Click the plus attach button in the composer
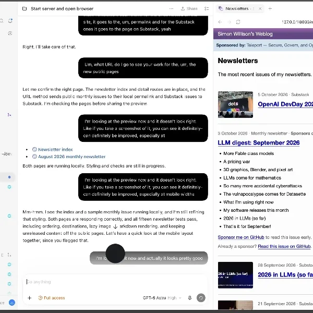313x313 pixels. (x=30, y=298)
